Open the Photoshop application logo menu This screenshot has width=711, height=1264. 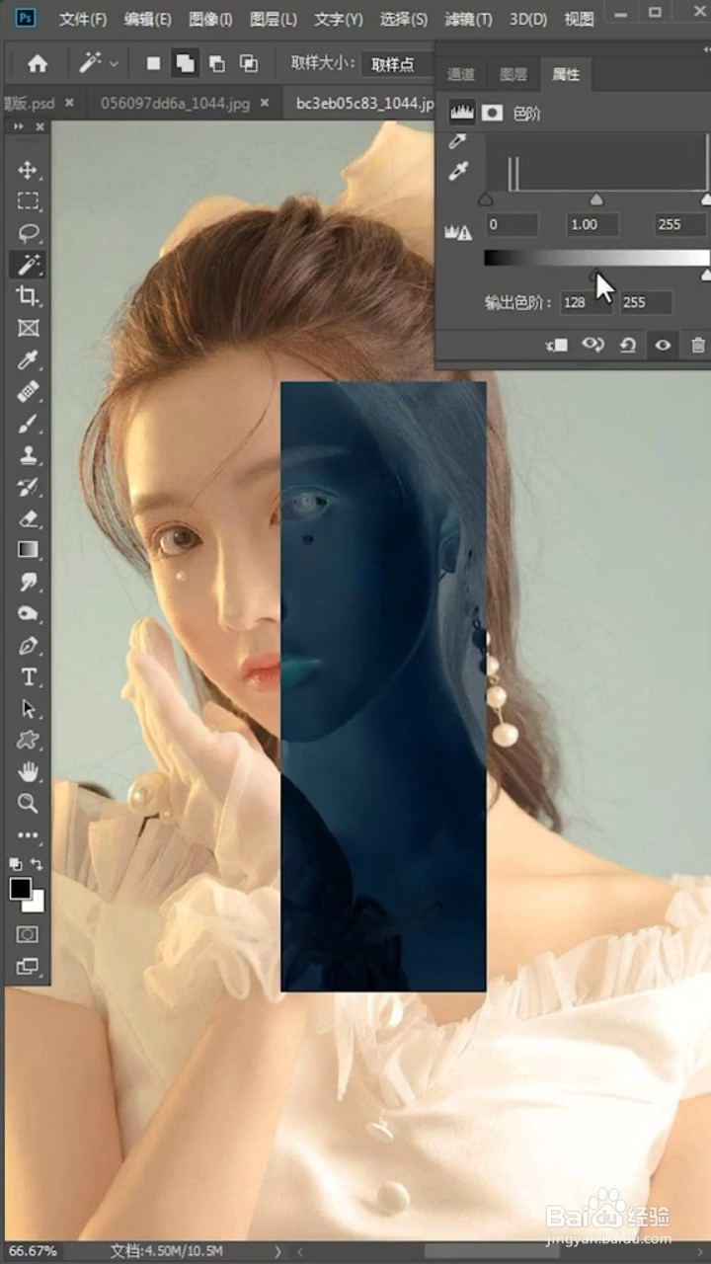coord(27,18)
